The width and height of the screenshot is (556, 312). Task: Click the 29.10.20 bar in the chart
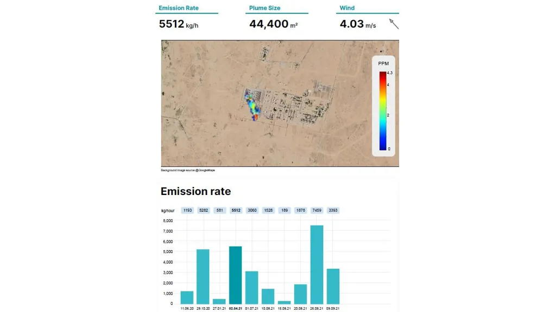(x=203, y=277)
